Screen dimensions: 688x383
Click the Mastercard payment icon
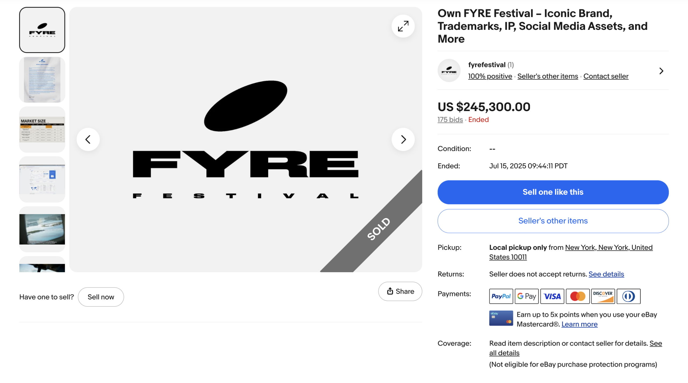(x=578, y=296)
